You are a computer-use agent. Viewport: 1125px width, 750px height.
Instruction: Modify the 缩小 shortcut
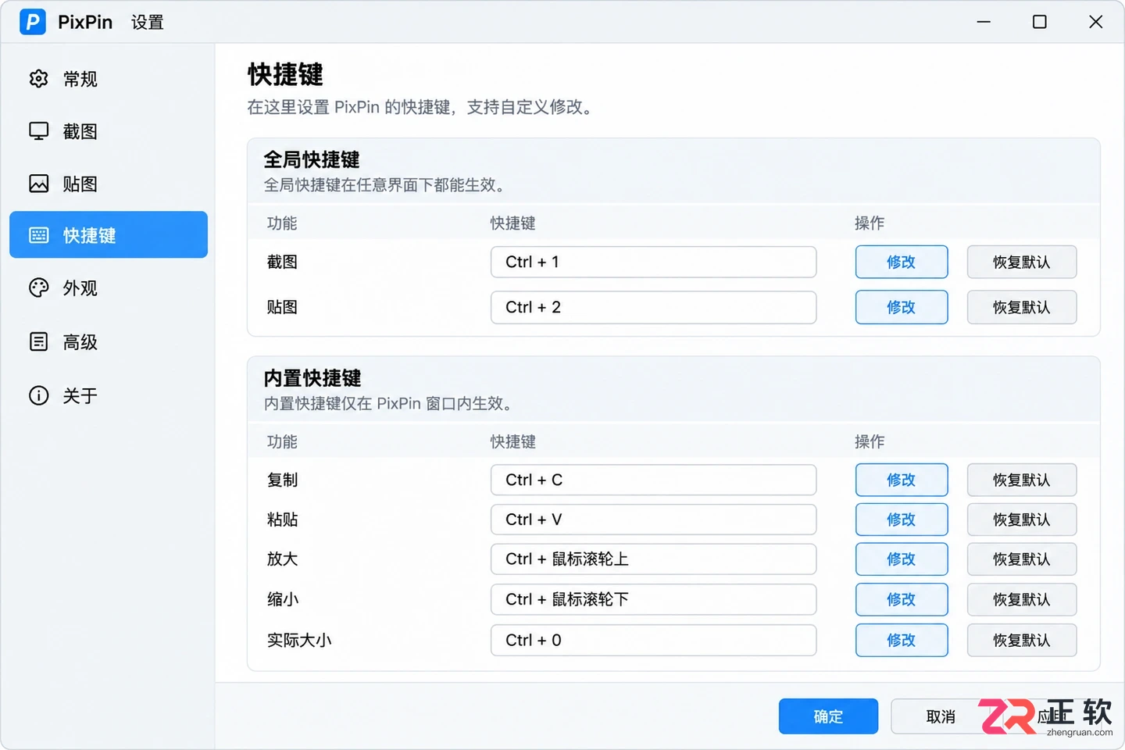(x=902, y=599)
